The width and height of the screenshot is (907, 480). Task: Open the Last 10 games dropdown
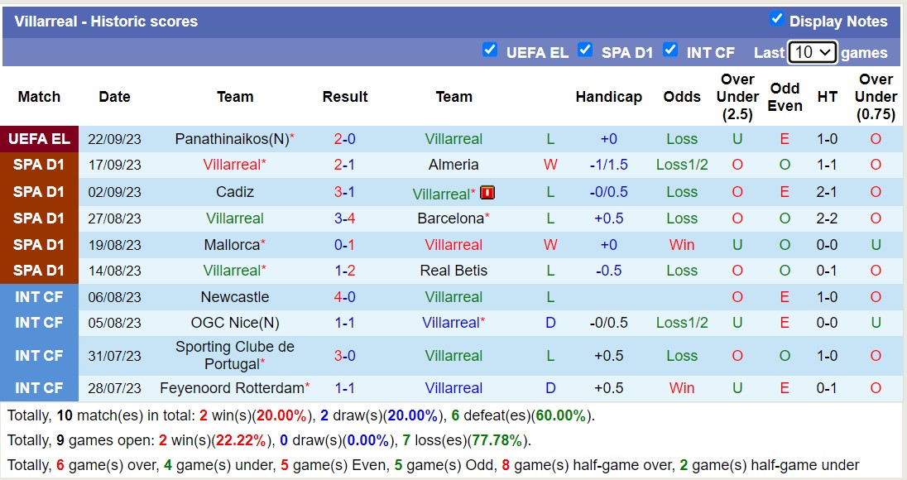[x=812, y=53]
